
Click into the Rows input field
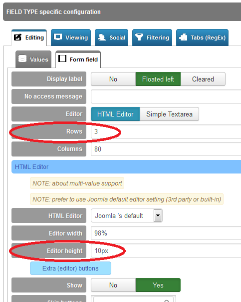point(166,131)
